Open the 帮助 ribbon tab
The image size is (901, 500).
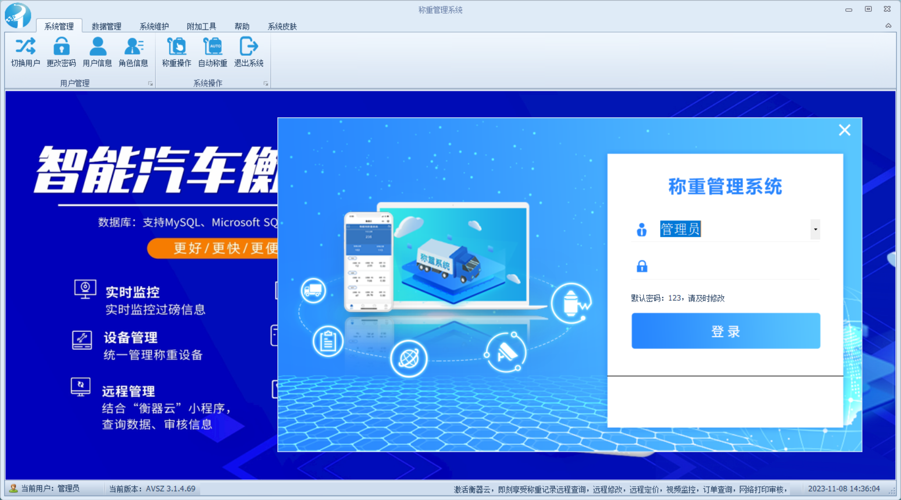pos(242,26)
